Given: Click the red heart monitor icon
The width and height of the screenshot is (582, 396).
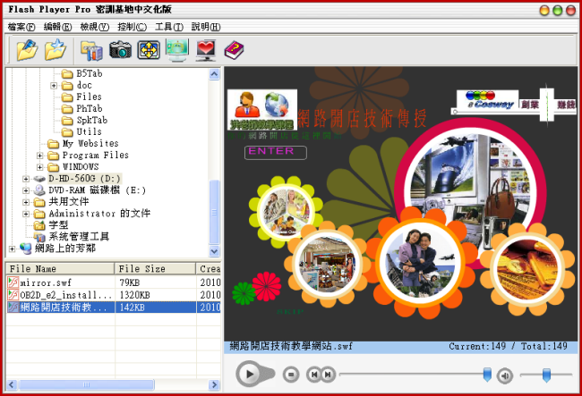Looking at the screenshot, I should 206,50.
